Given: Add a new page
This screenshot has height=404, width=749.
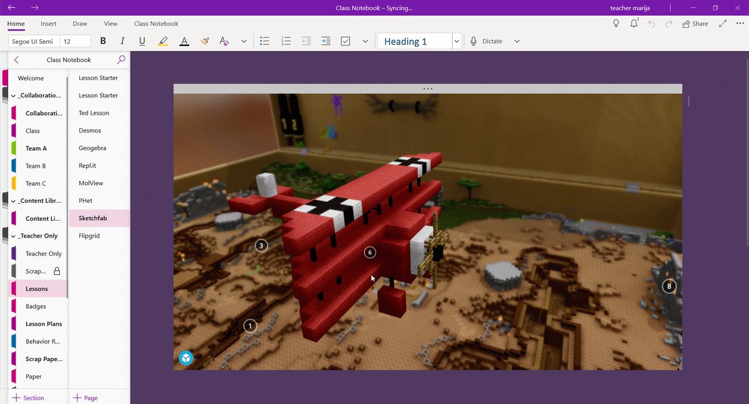Looking at the screenshot, I should point(86,398).
